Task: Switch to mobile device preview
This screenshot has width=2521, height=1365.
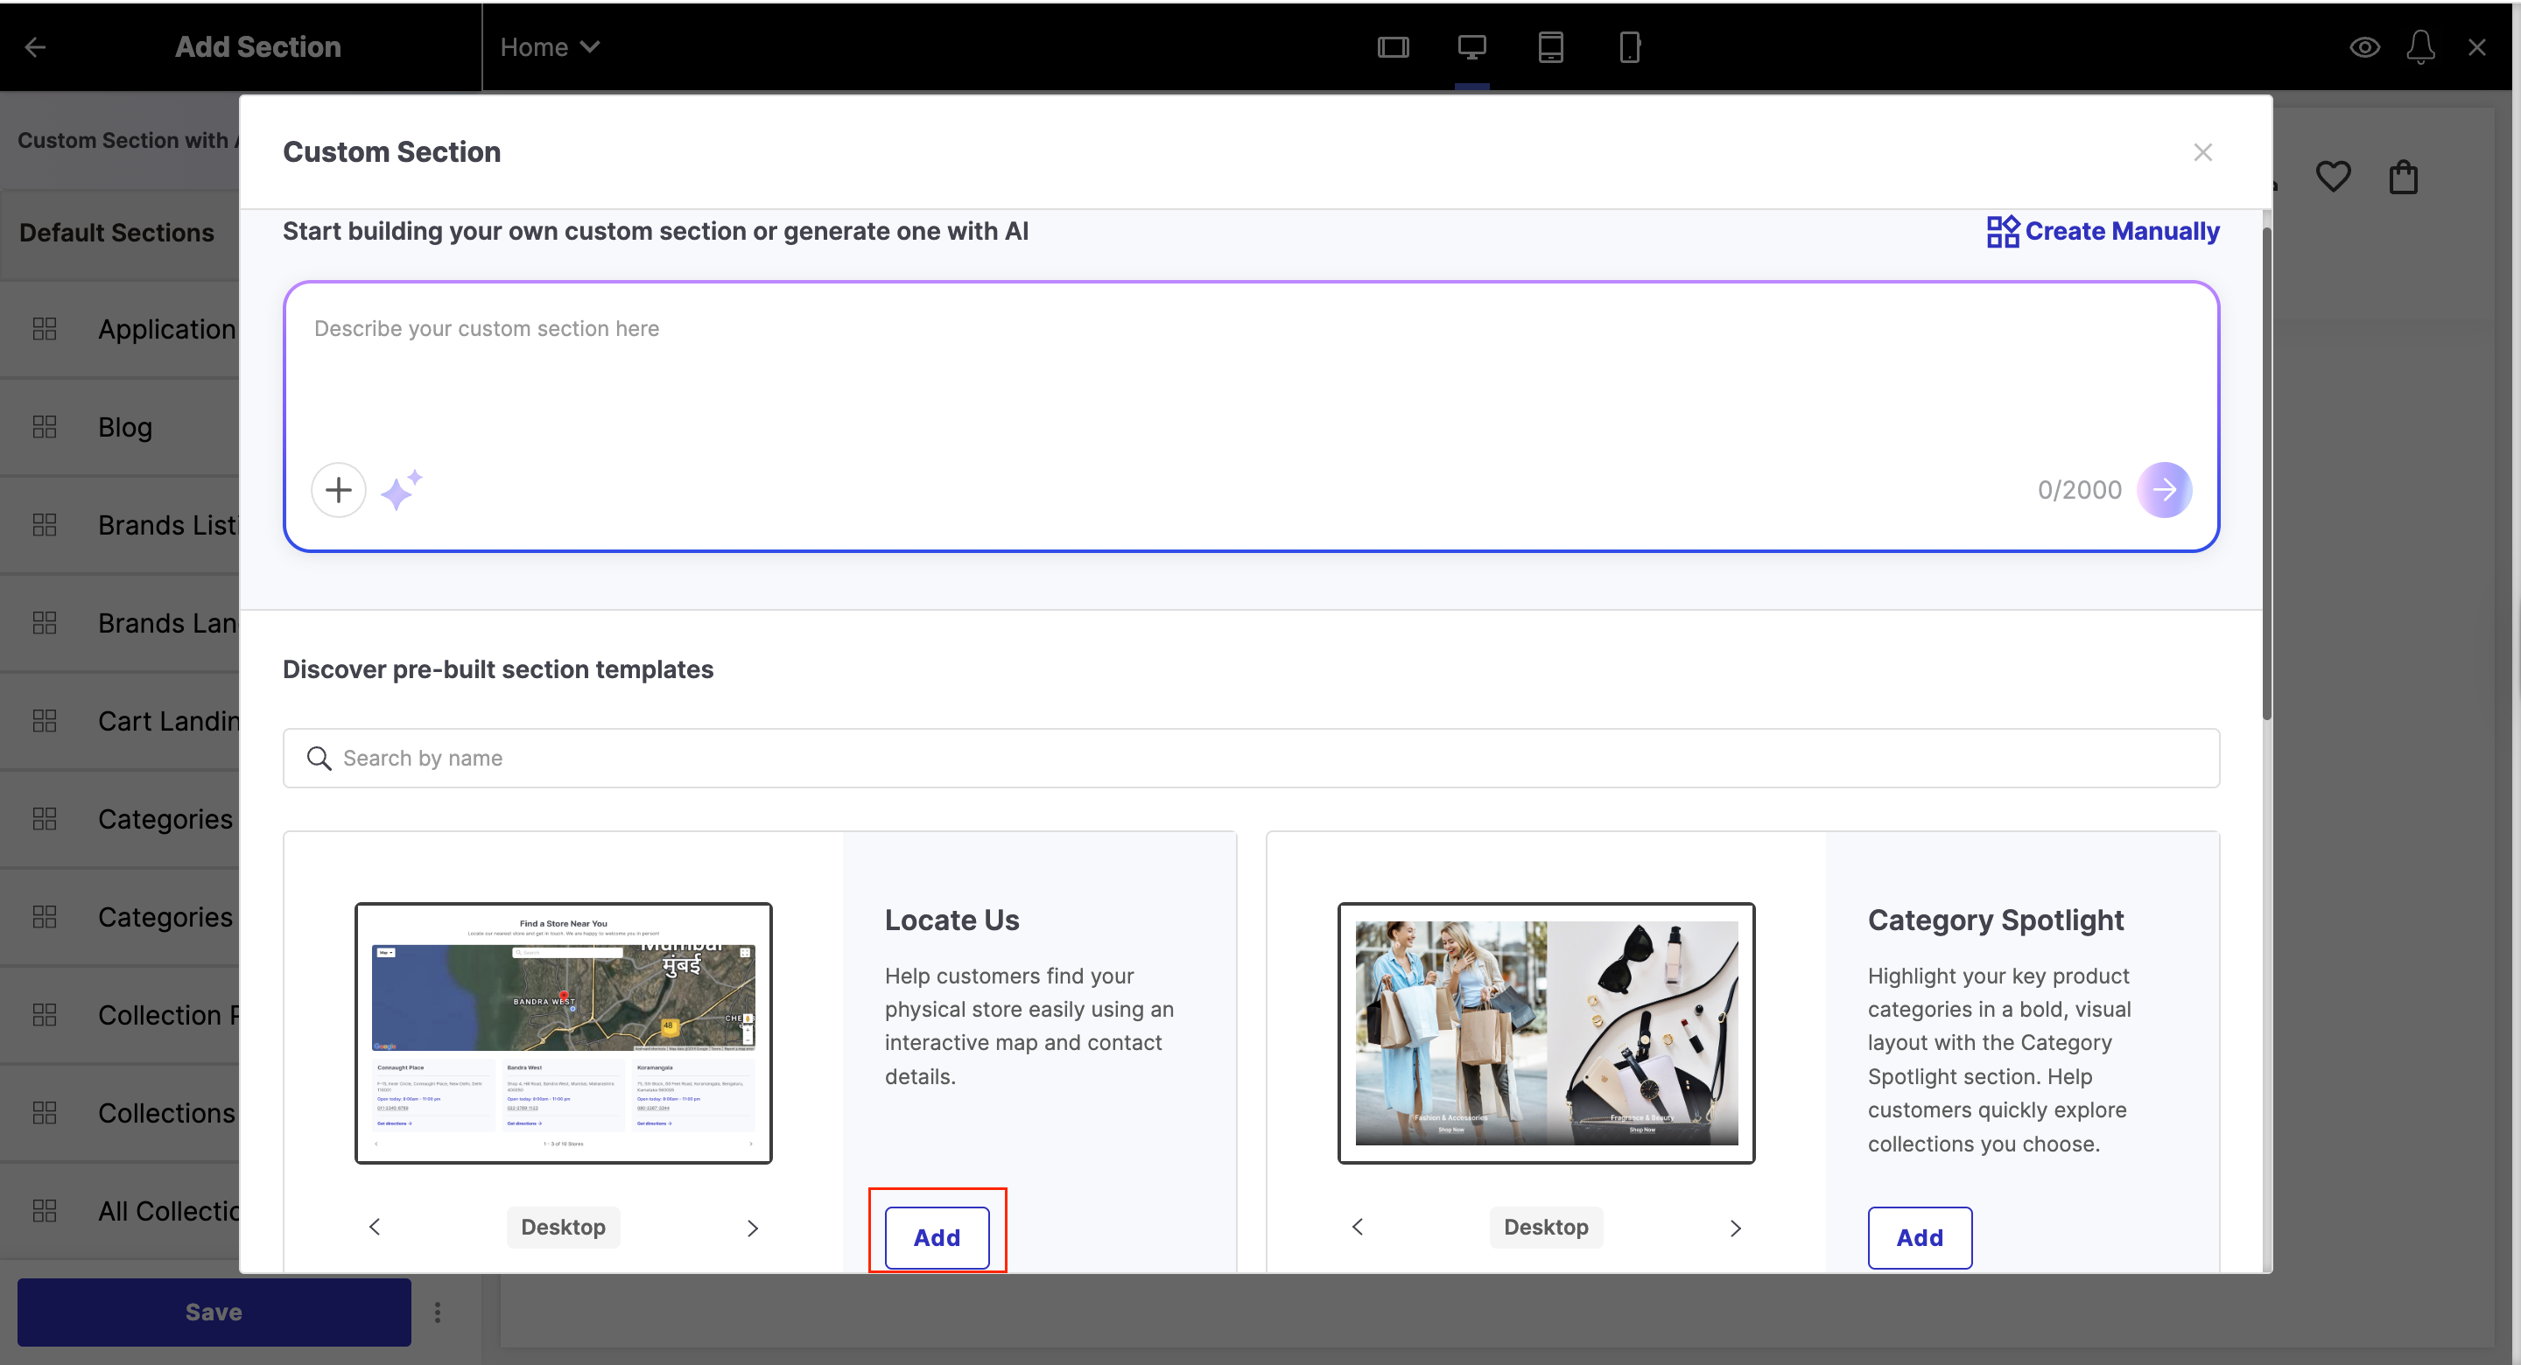Action: 1629,47
